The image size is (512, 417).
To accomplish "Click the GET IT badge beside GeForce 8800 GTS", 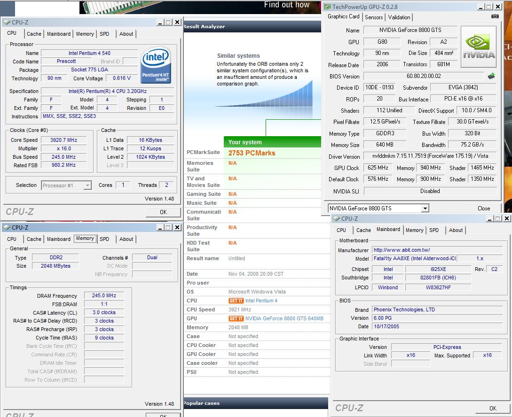I will coord(236,318).
